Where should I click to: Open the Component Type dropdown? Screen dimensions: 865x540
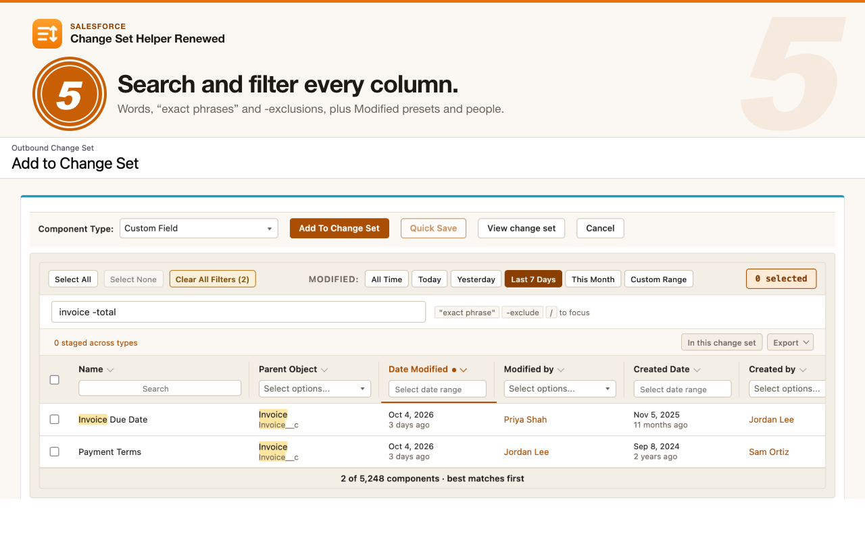point(199,228)
